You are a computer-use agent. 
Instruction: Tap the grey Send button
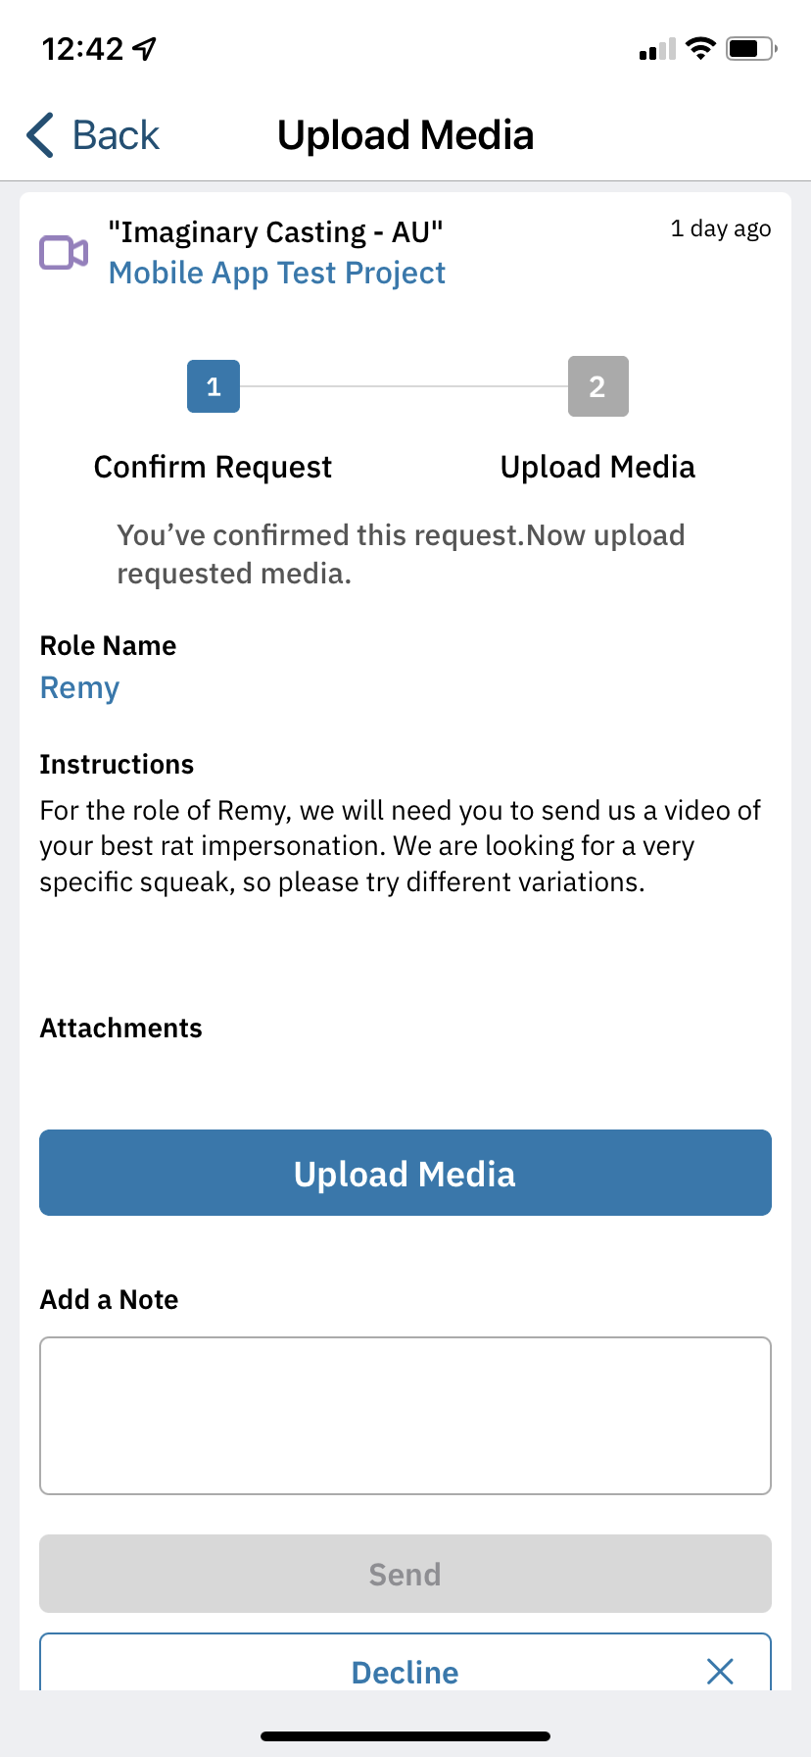pyautogui.click(x=405, y=1574)
